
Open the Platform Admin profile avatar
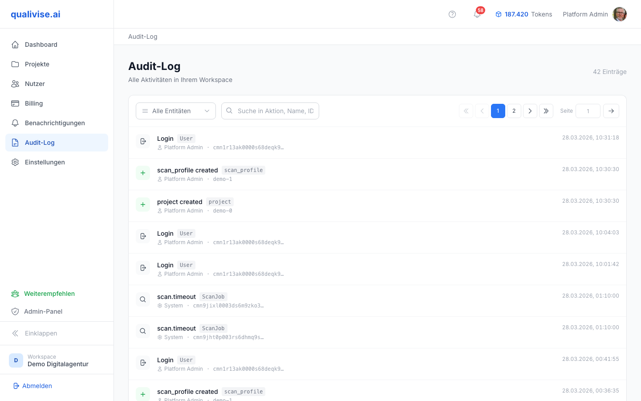coord(620,14)
